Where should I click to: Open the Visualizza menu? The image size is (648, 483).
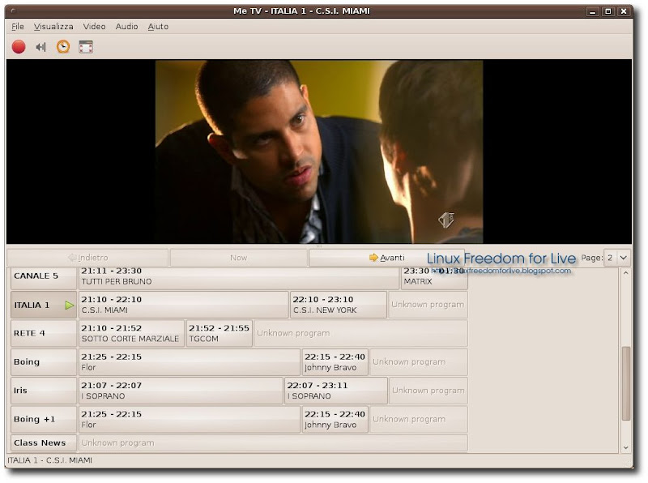pos(53,27)
